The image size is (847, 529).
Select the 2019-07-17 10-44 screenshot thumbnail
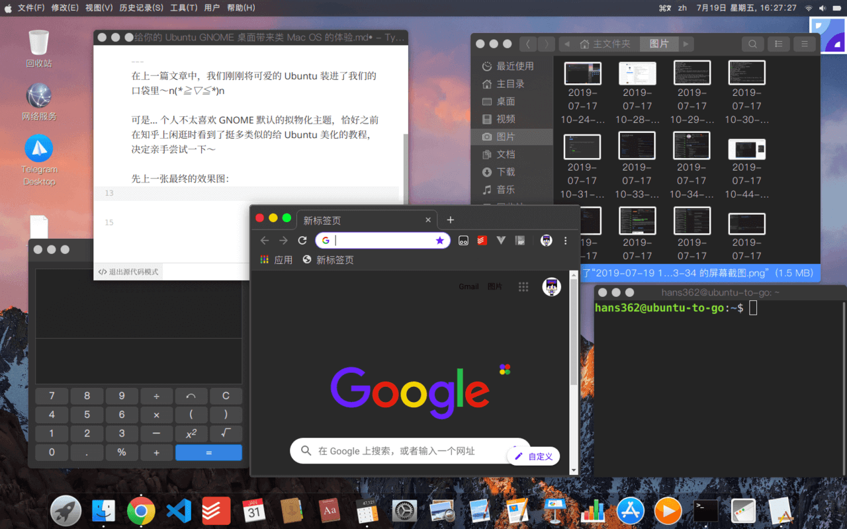pos(747,148)
